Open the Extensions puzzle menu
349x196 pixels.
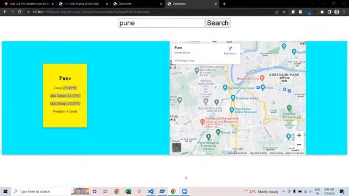click(322, 12)
